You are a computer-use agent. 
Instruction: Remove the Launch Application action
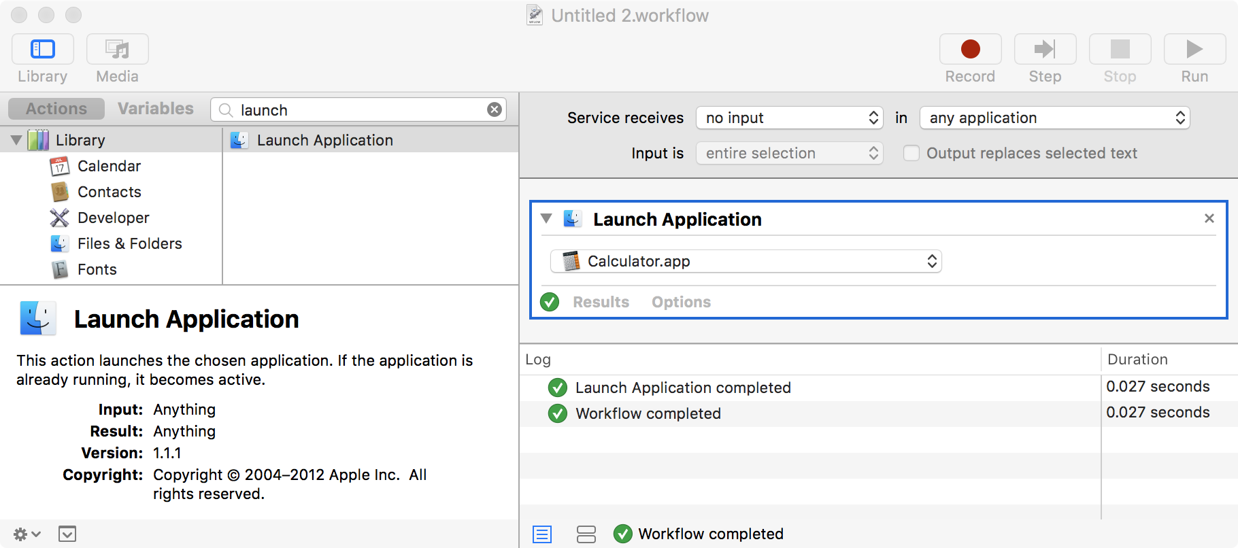pyautogui.click(x=1209, y=218)
